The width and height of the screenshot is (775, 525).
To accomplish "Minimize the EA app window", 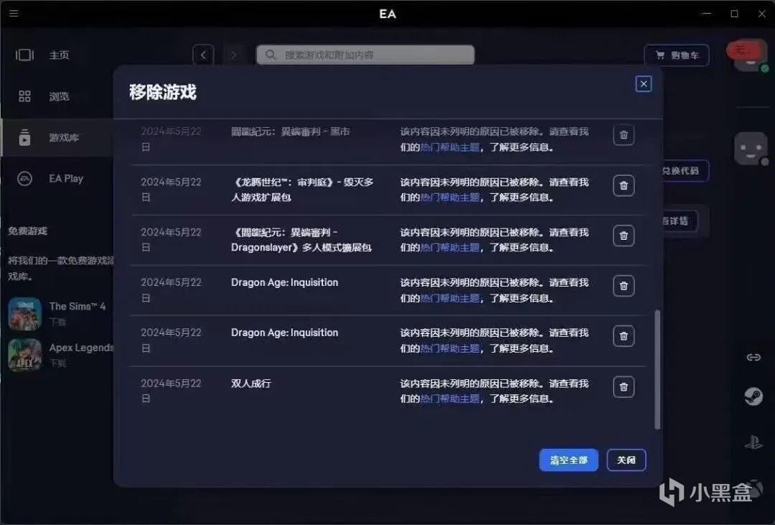I will coord(707,14).
